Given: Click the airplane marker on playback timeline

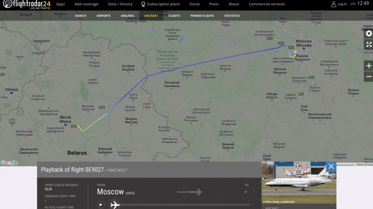Looking at the screenshot, I should (x=115, y=205).
